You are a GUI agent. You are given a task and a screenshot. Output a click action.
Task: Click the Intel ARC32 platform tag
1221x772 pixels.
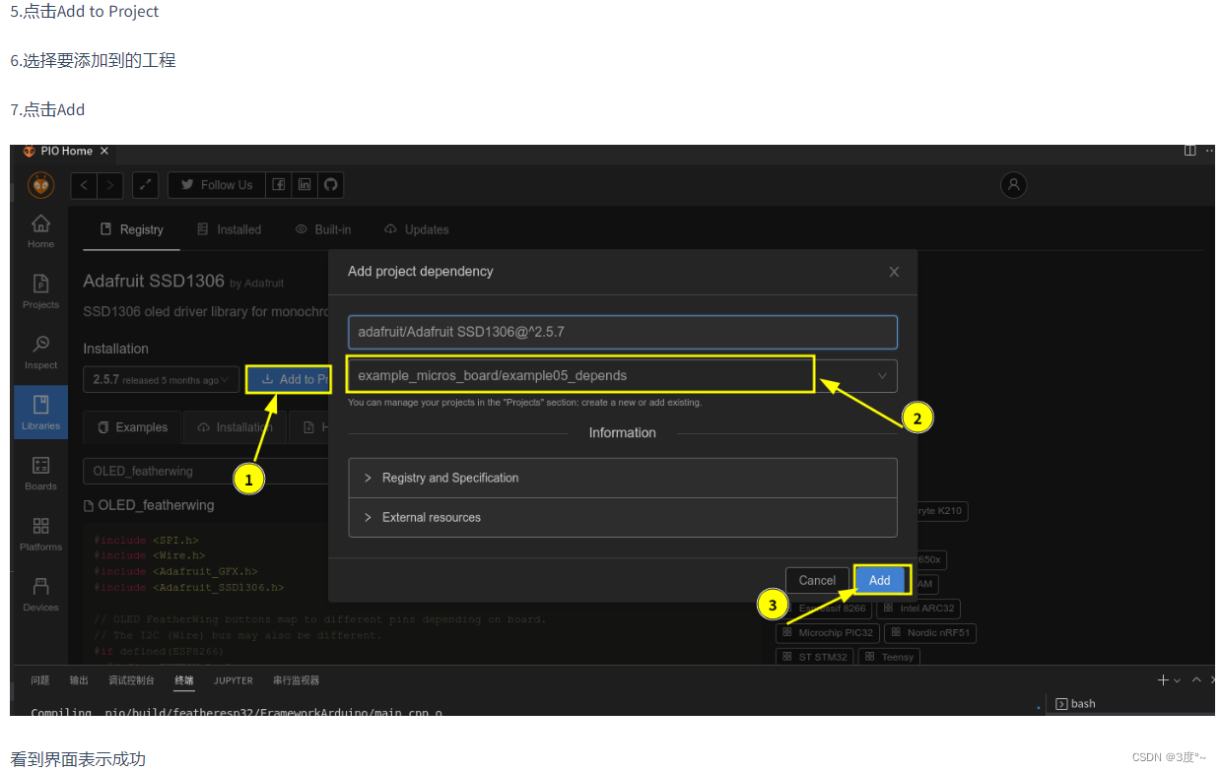pos(917,609)
